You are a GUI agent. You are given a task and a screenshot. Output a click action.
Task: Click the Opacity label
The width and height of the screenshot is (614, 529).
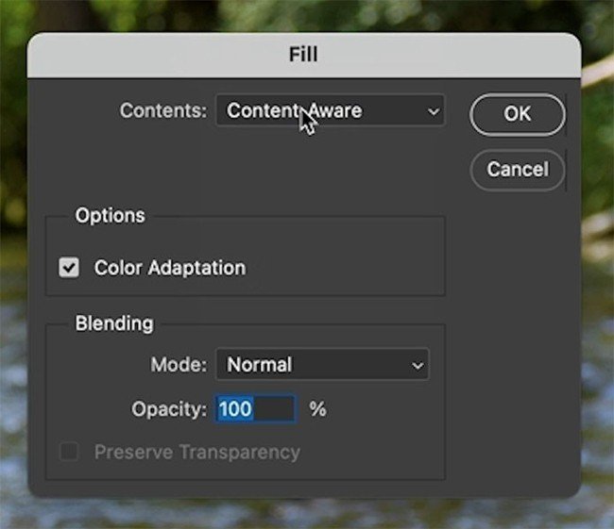[168, 409]
